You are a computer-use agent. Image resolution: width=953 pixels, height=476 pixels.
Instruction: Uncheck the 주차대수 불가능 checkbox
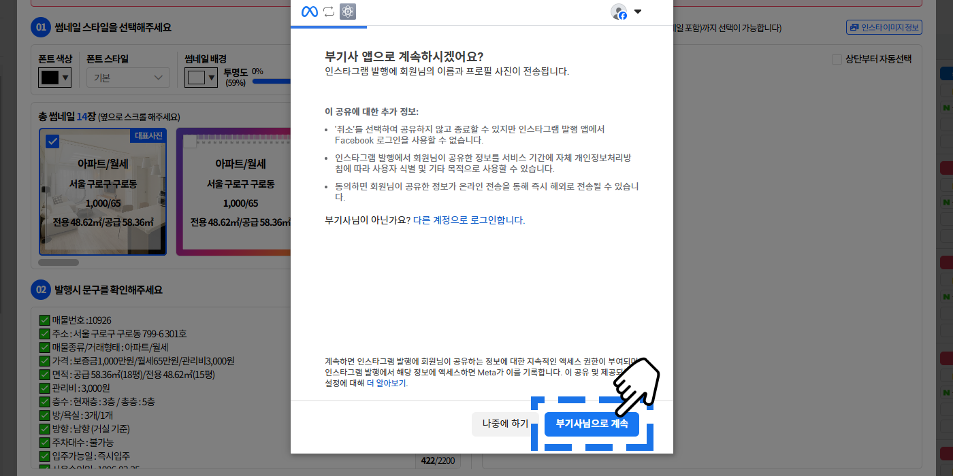point(44,443)
